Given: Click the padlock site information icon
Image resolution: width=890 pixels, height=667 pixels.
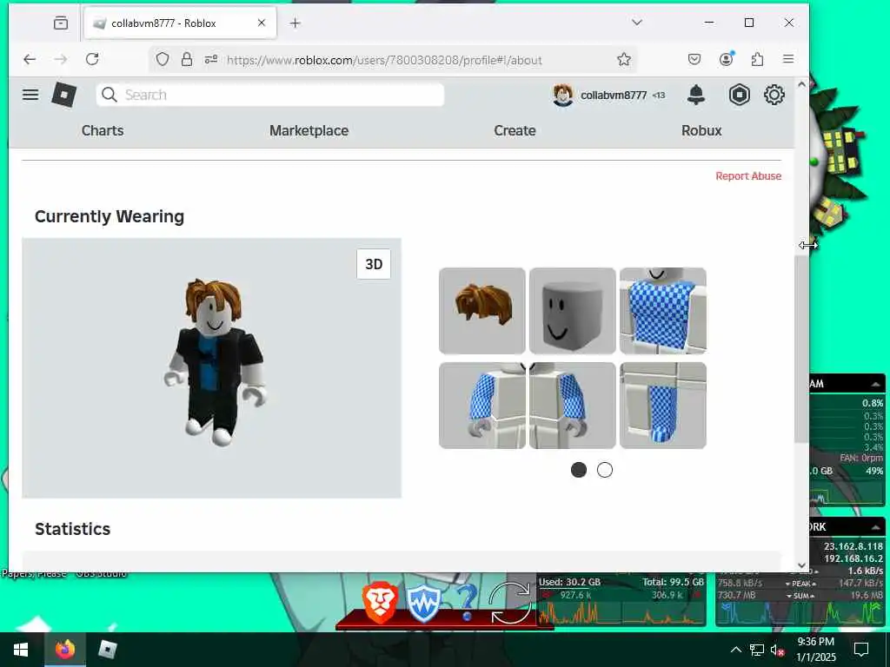Looking at the screenshot, I should [187, 60].
